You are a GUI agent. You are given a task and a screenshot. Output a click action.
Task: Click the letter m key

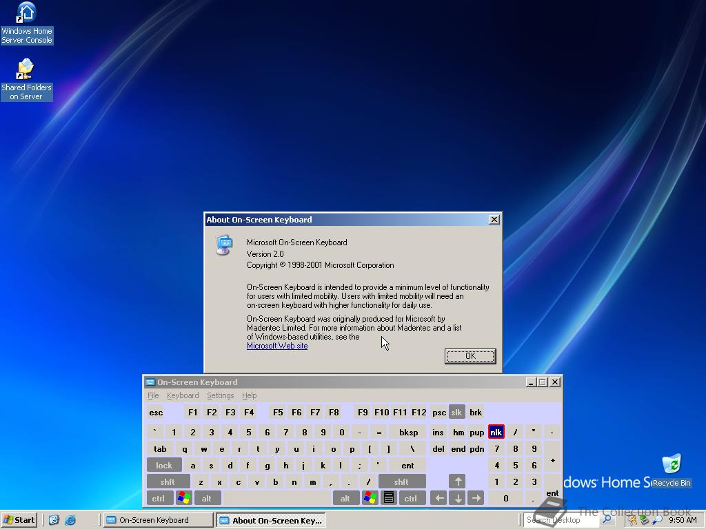[x=312, y=481]
